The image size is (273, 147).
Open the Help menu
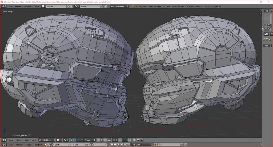37,6
